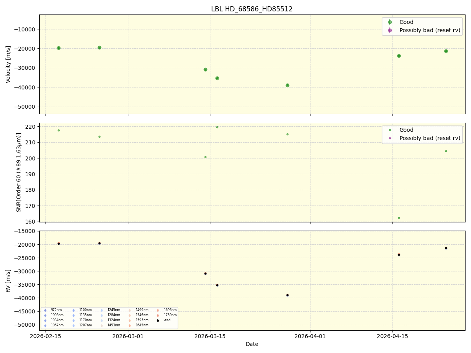Click the 1499nm legend marker

(130, 310)
